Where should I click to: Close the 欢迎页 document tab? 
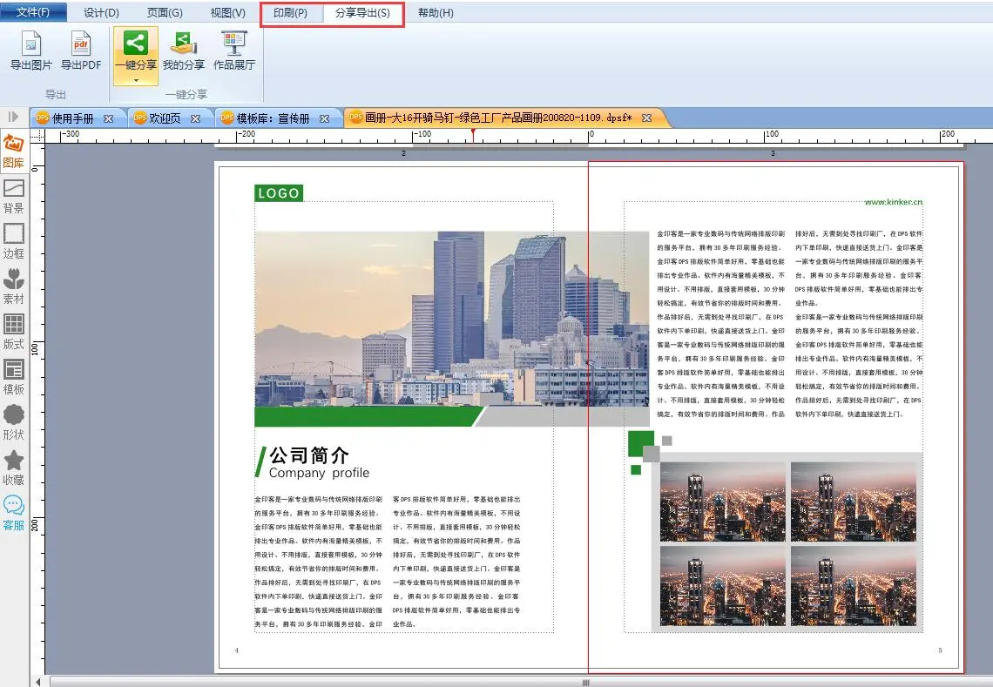click(x=195, y=118)
